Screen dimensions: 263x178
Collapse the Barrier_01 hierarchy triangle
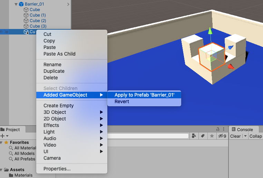16,4
